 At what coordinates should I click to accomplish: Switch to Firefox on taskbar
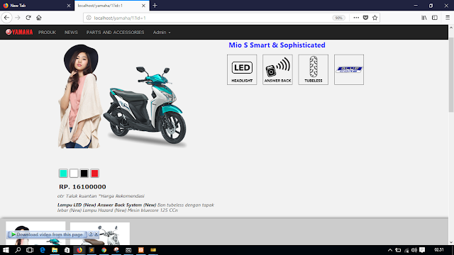click(79, 250)
